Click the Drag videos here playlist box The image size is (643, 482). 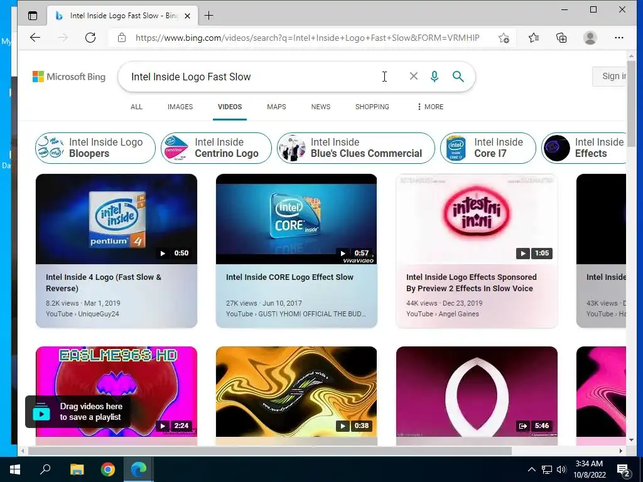(x=78, y=412)
